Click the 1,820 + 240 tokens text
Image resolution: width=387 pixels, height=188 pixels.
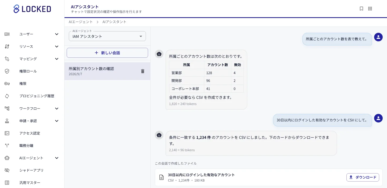183,104
